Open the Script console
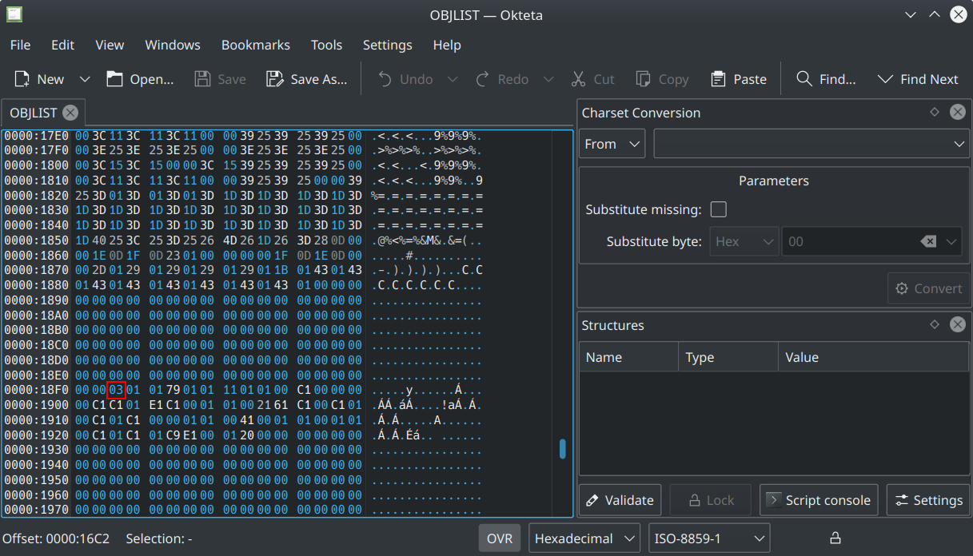The height and width of the screenshot is (556, 973). point(818,500)
